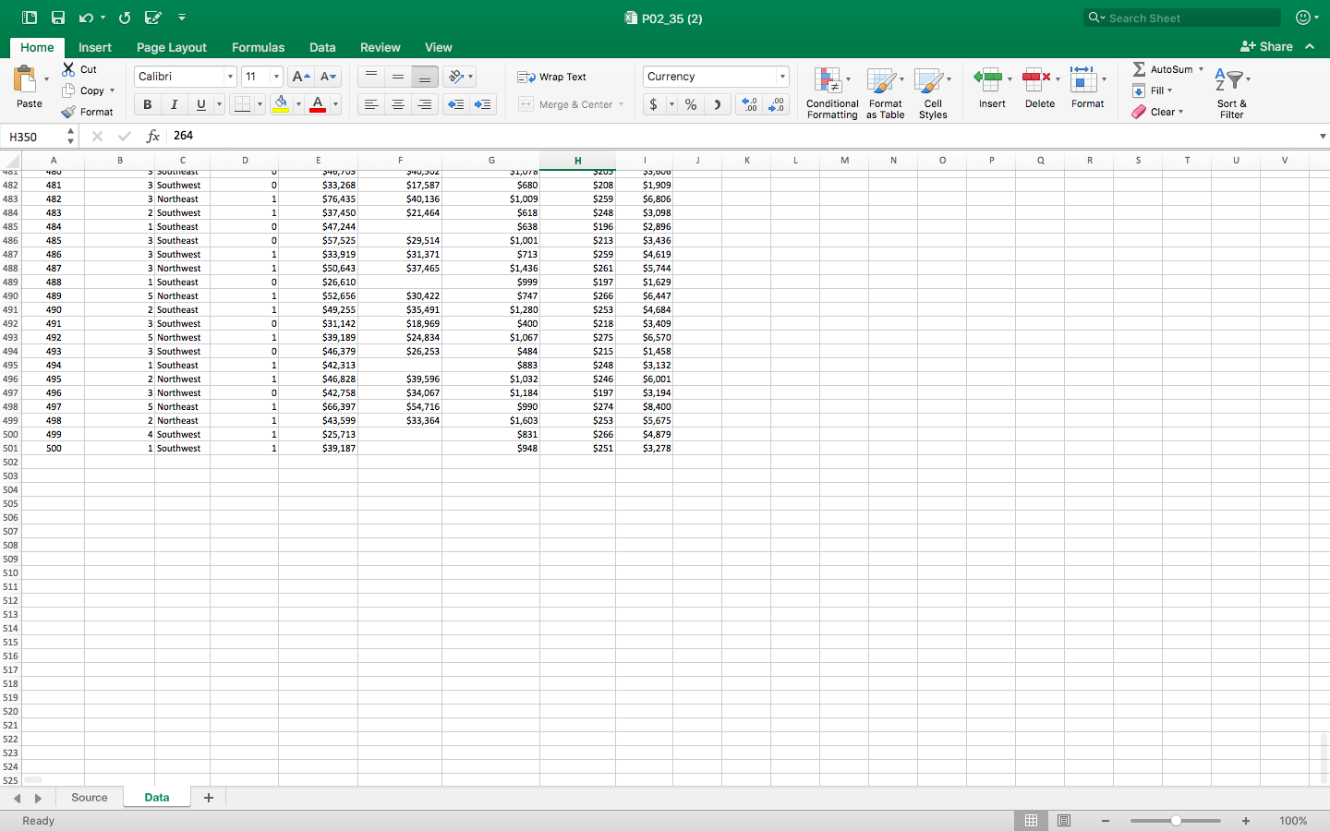Toggle bold formatting
This screenshot has height=831, width=1330.
147,104
